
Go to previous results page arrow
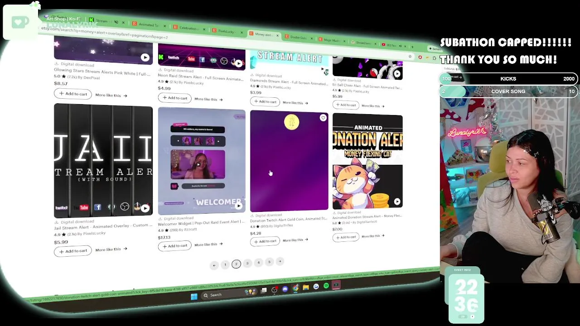(x=214, y=265)
